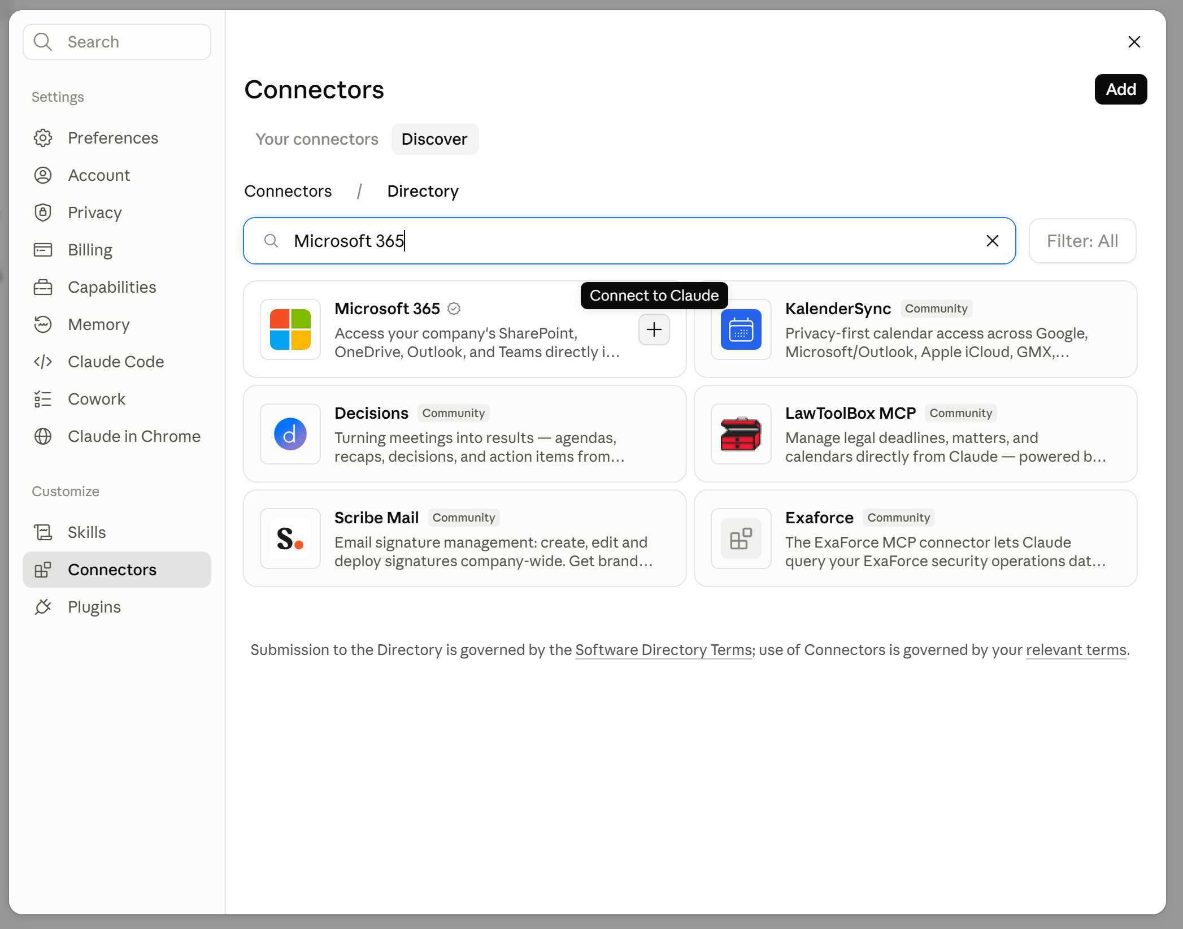Open the KalenderSync connector title
The height and width of the screenshot is (929, 1183).
click(838, 309)
